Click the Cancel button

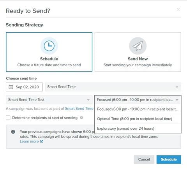tap(144, 159)
